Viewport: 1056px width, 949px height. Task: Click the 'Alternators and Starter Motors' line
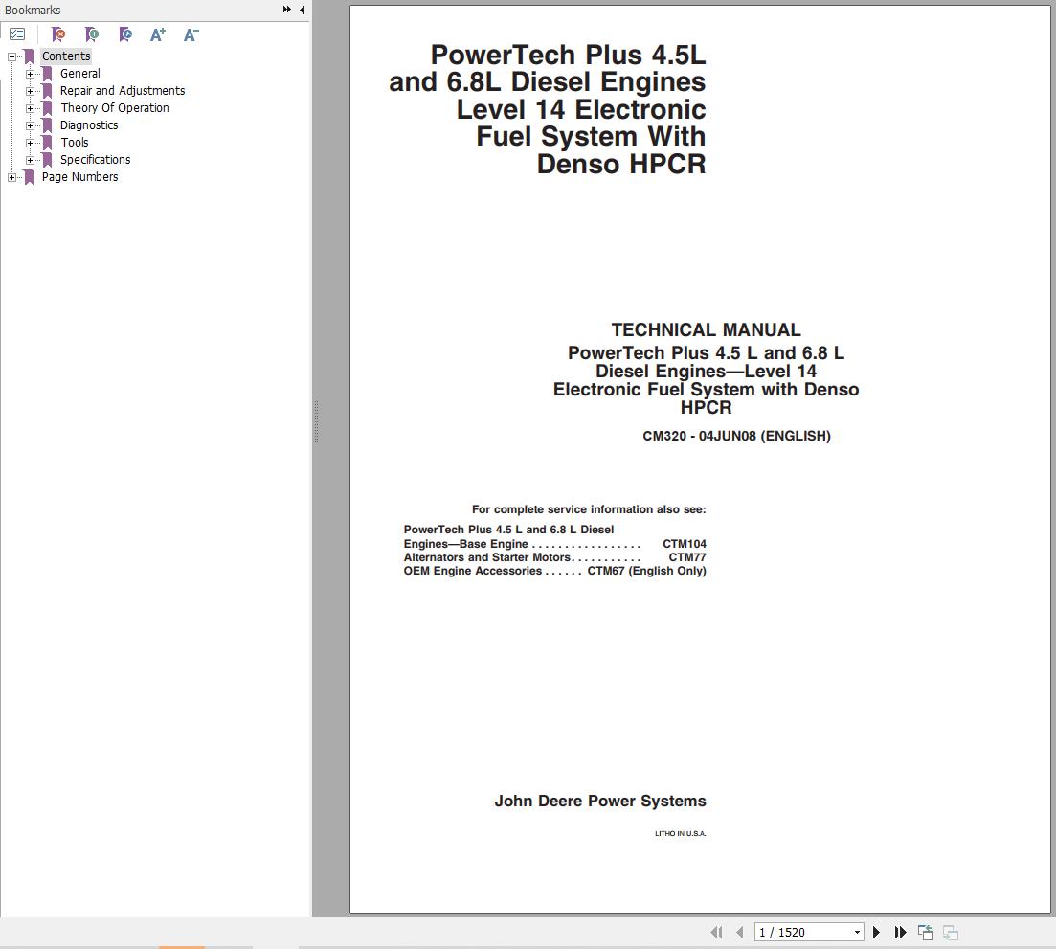pos(555,557)
